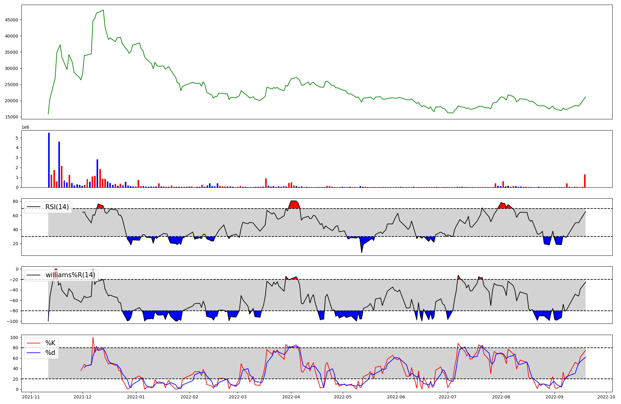621x404 pixels.
Task: Click the blue %d legend line sample
Action: coord(34,353)
